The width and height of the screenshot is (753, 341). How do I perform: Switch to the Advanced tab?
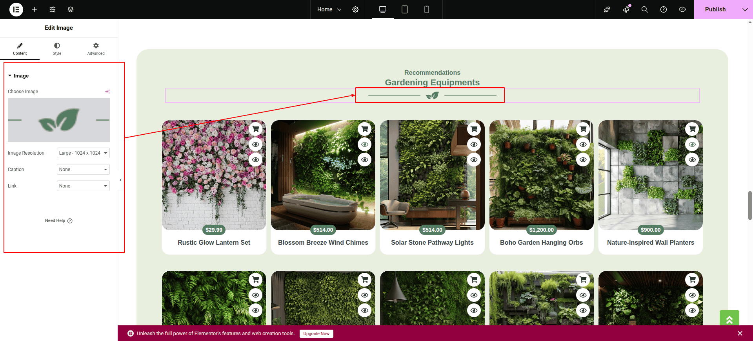tap(96, 49)
